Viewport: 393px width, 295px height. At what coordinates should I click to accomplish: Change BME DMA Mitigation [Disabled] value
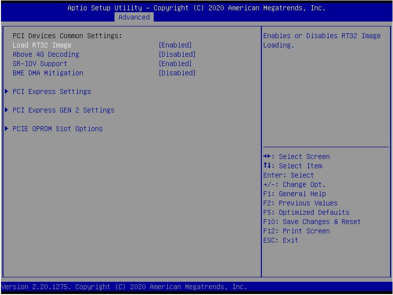177,73
